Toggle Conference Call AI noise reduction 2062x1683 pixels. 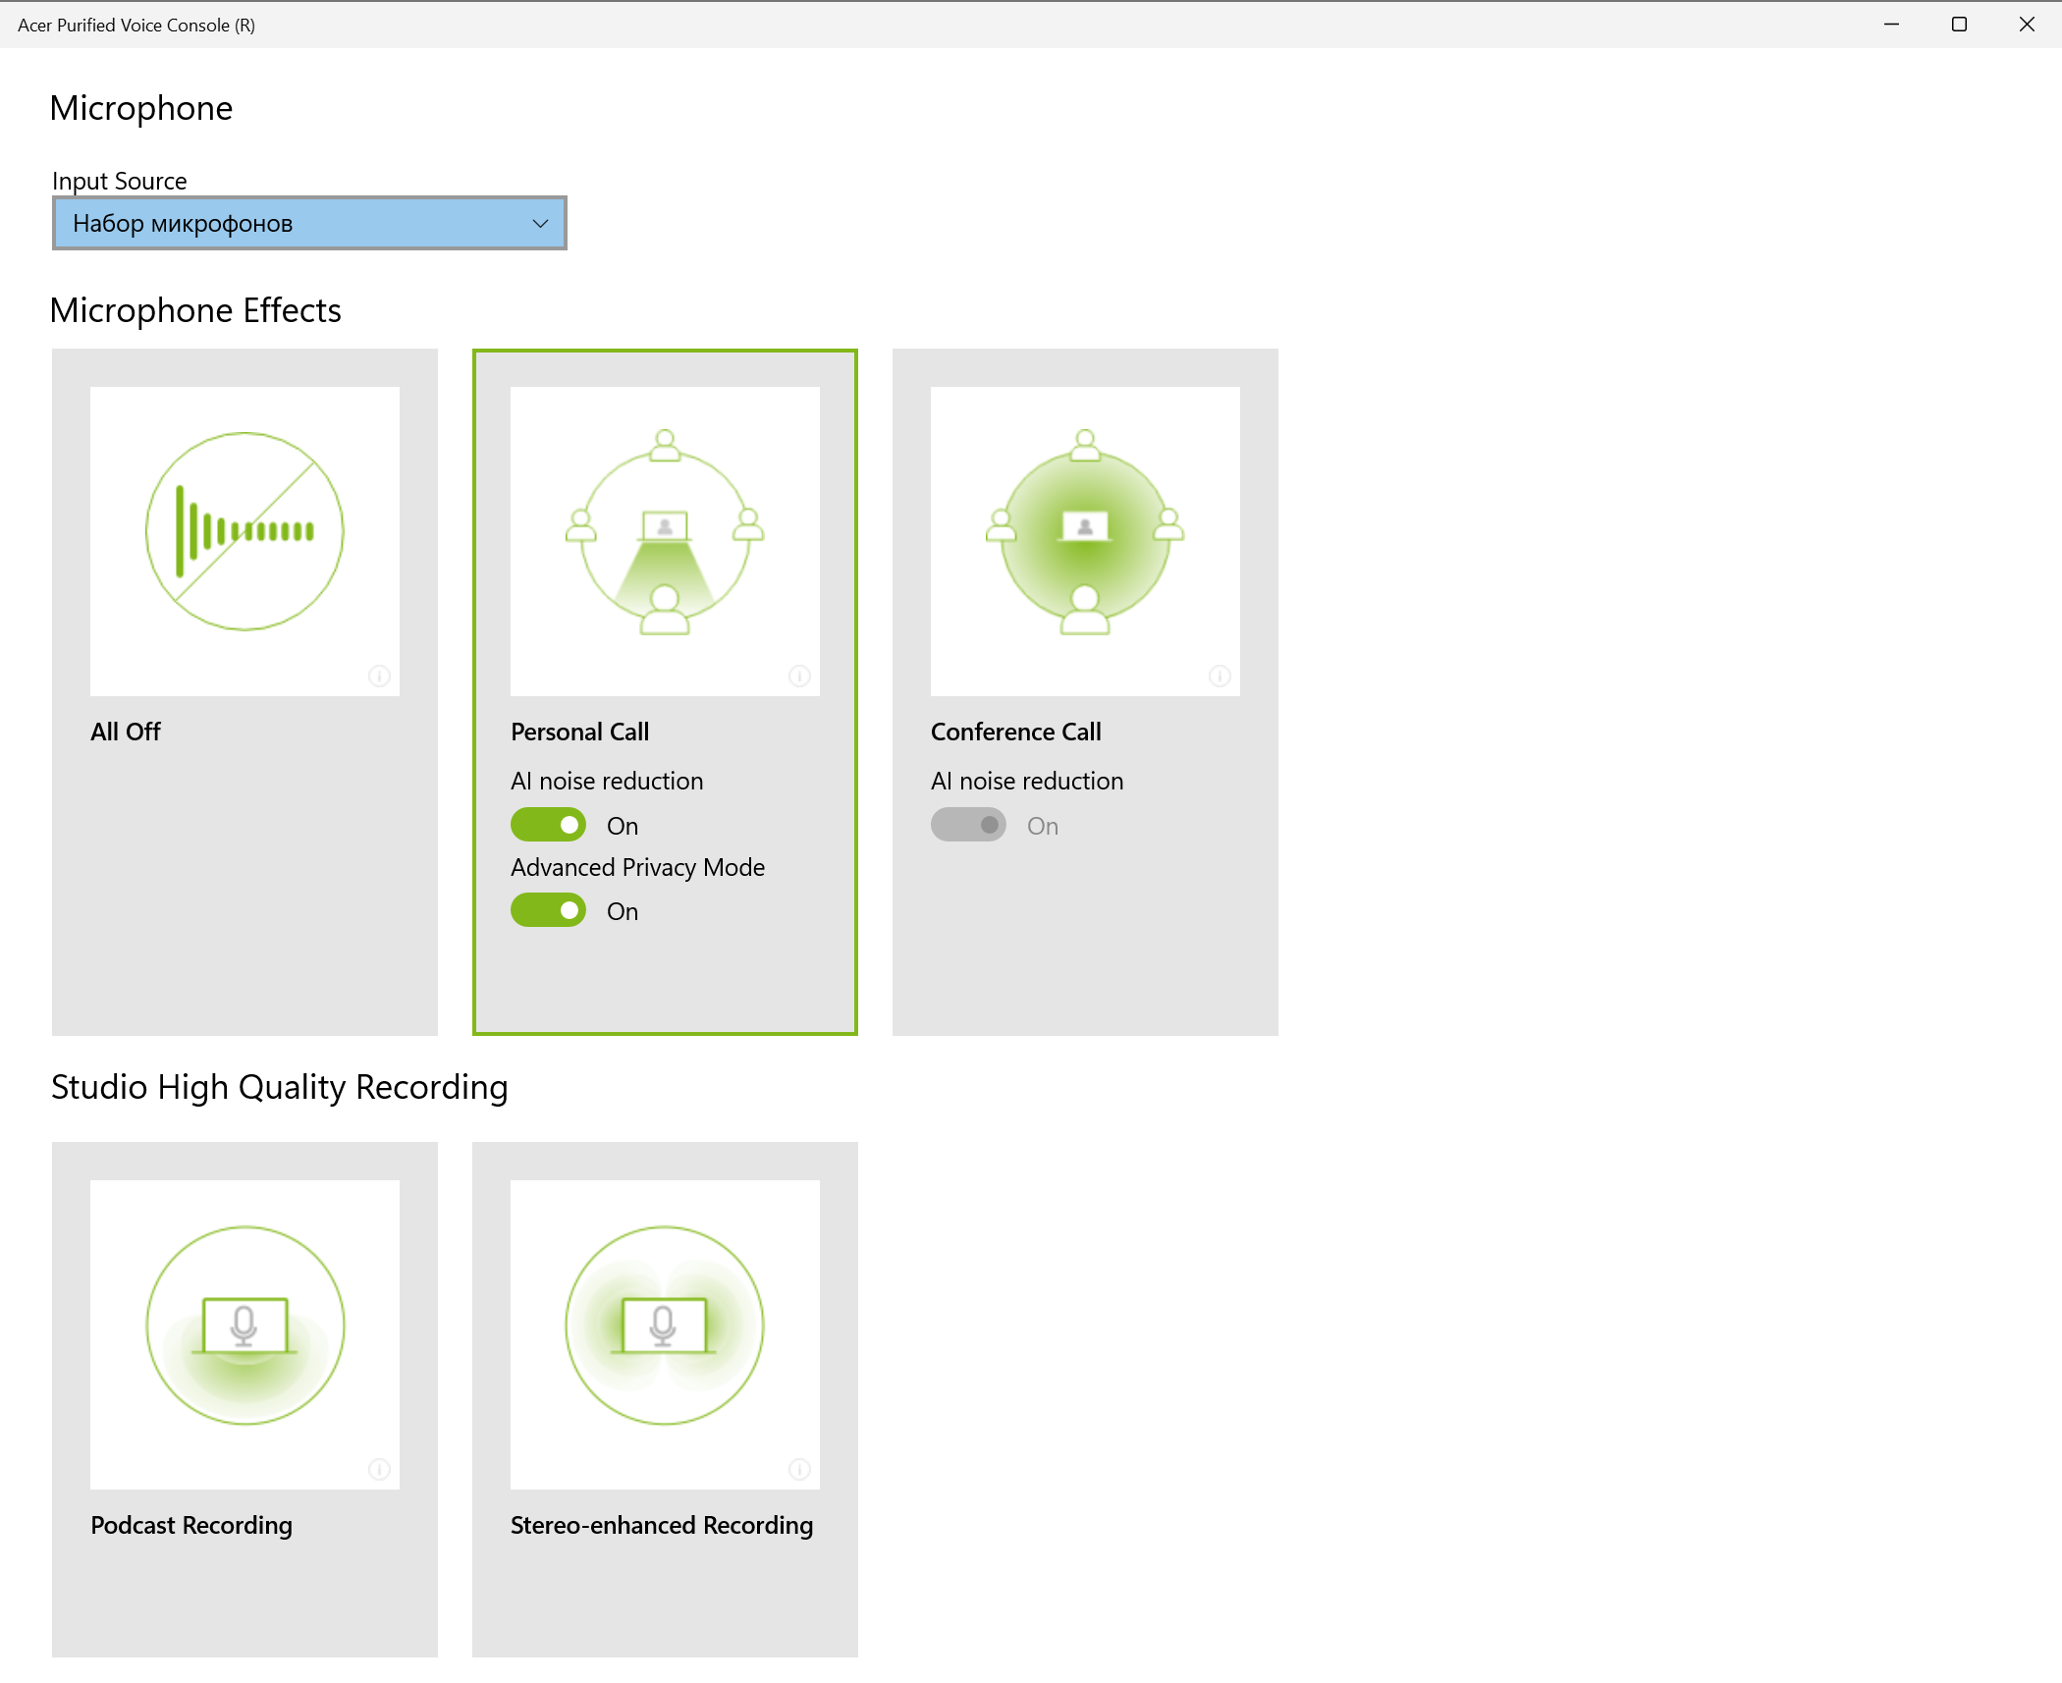coord(968,825)
